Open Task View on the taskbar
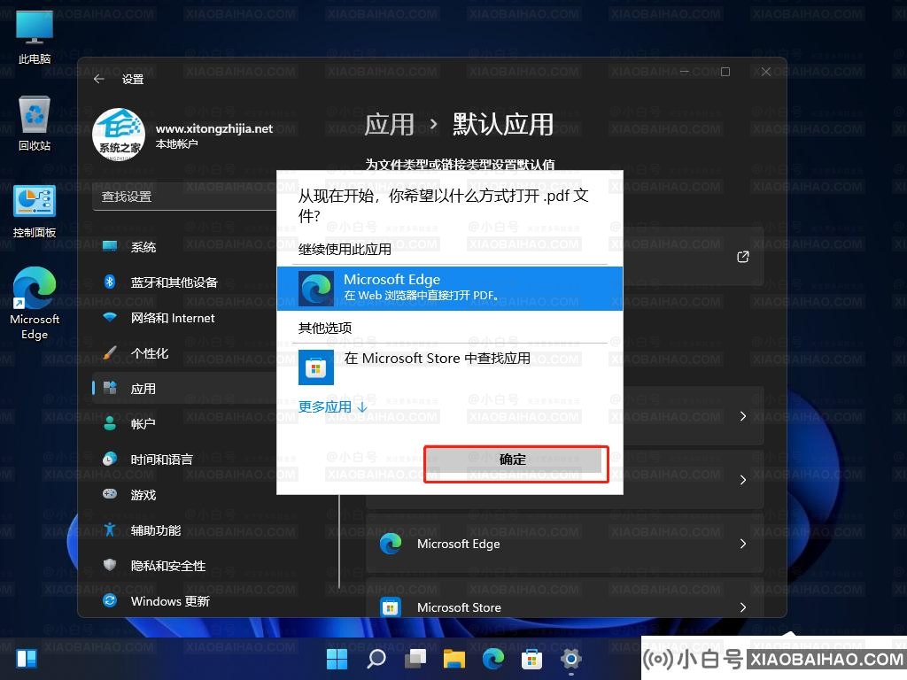This screenshot has height=680, width=907. [x=415, y=659]
